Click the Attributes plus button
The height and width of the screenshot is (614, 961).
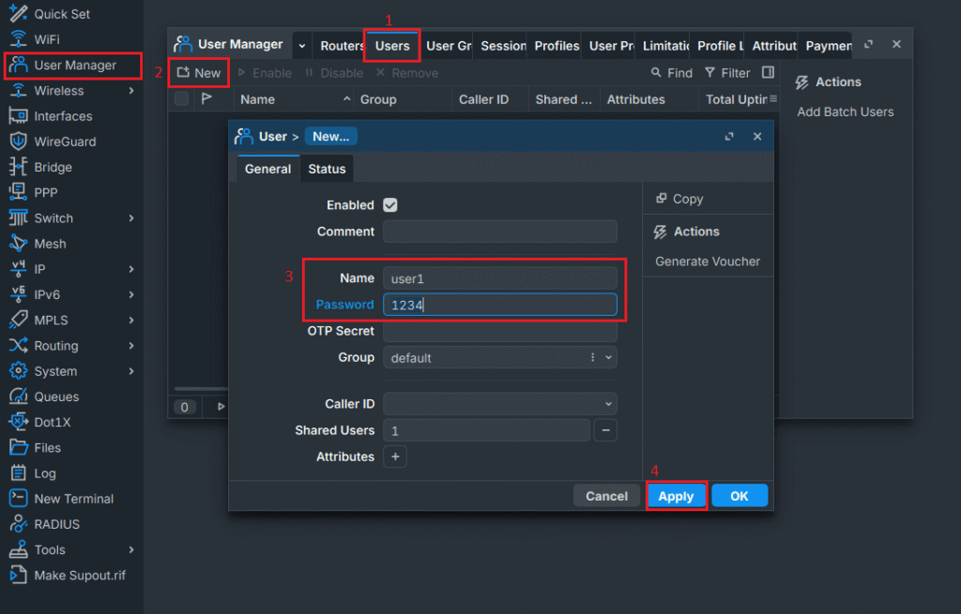pyautogui.click(x=395, y=457)
